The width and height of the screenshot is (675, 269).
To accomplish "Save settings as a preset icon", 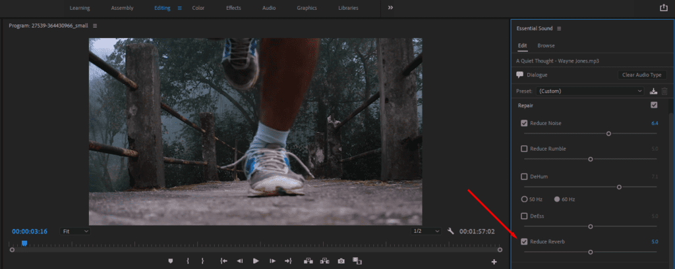I will (x=653, y=91).
